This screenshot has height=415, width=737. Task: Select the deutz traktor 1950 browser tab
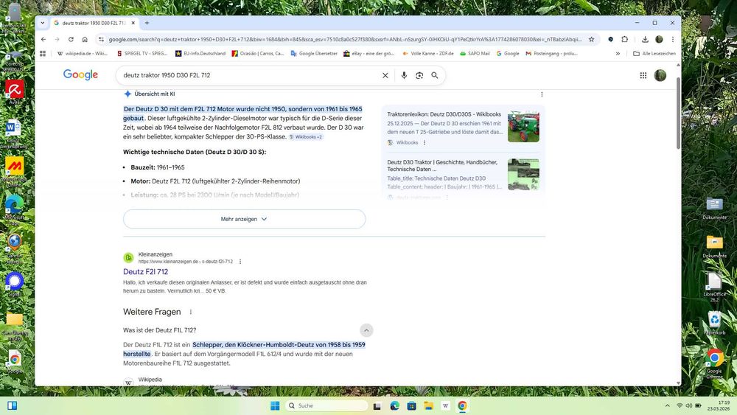tap(94, 23)
